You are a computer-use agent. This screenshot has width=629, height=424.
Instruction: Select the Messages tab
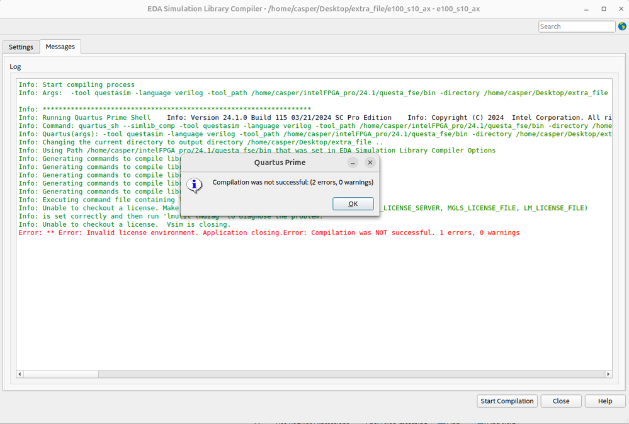click(60, 47)
